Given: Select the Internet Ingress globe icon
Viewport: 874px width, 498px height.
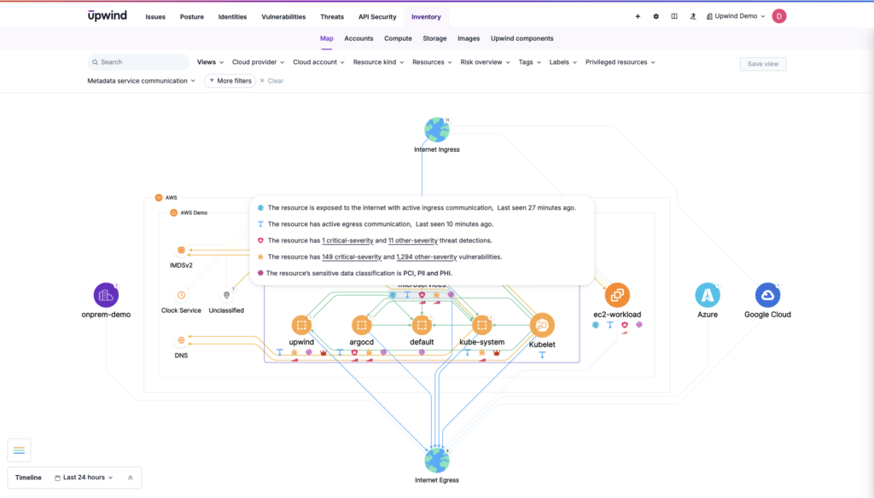Looking at the screenshot, I should [x=437, y=130].
